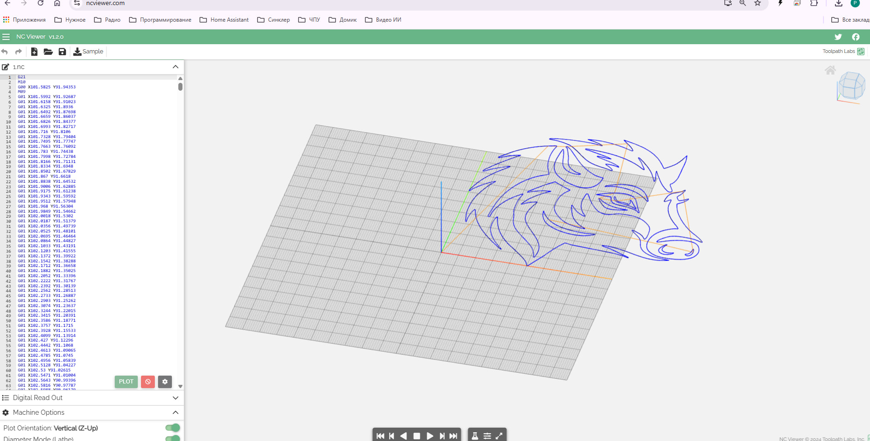870x441 pixels.
Task: Click the flask icon in the viewer toolbar
Action: point(475,435)
